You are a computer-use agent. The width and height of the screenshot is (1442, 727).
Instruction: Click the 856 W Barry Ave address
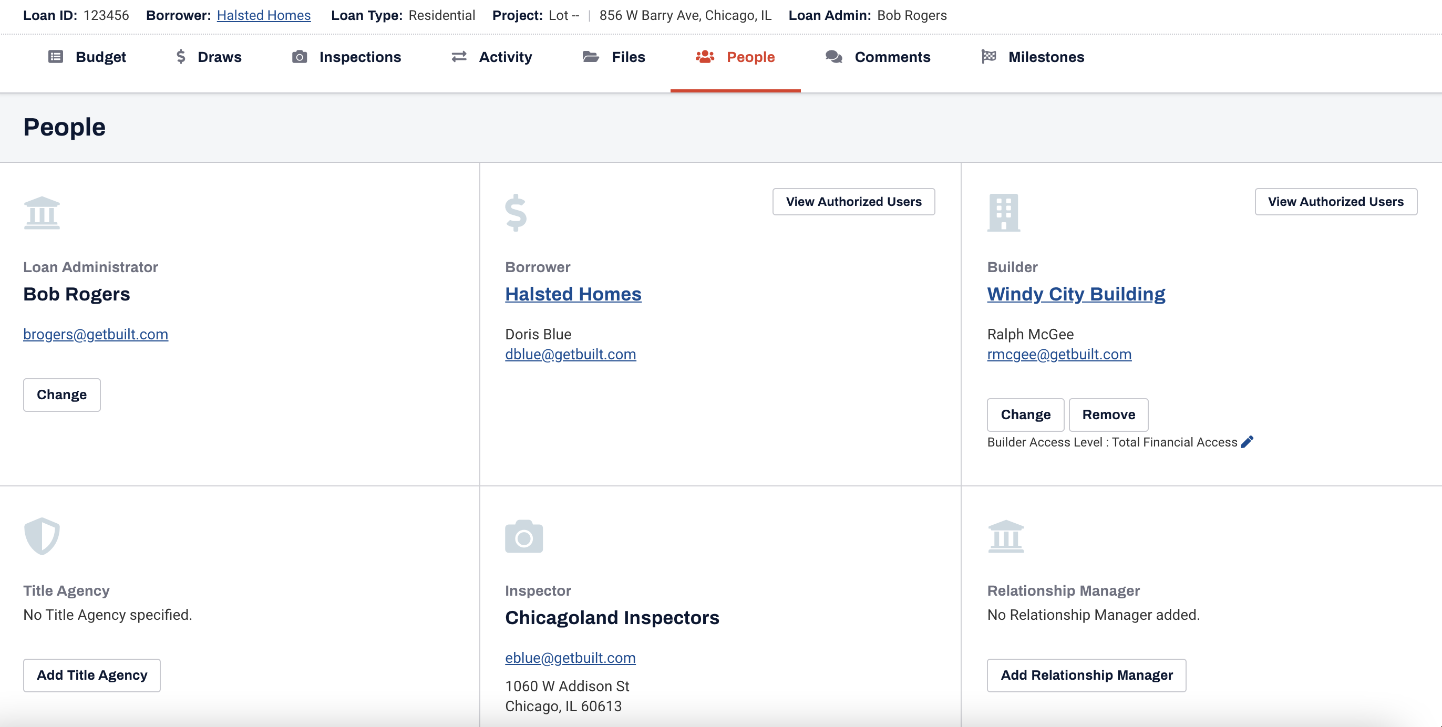(x=685, y=15)
